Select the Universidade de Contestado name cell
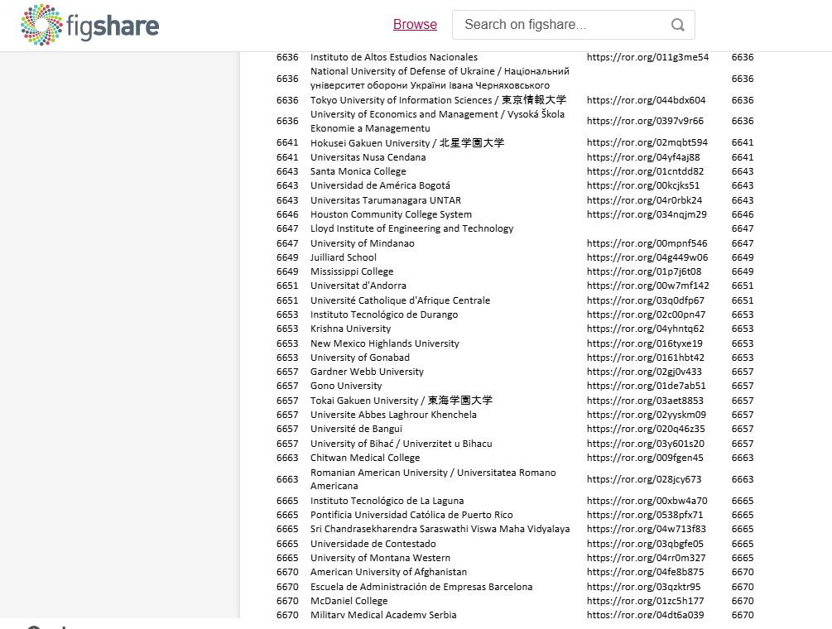The height and width of the screenshot is (629, 832). coord(373,544)
